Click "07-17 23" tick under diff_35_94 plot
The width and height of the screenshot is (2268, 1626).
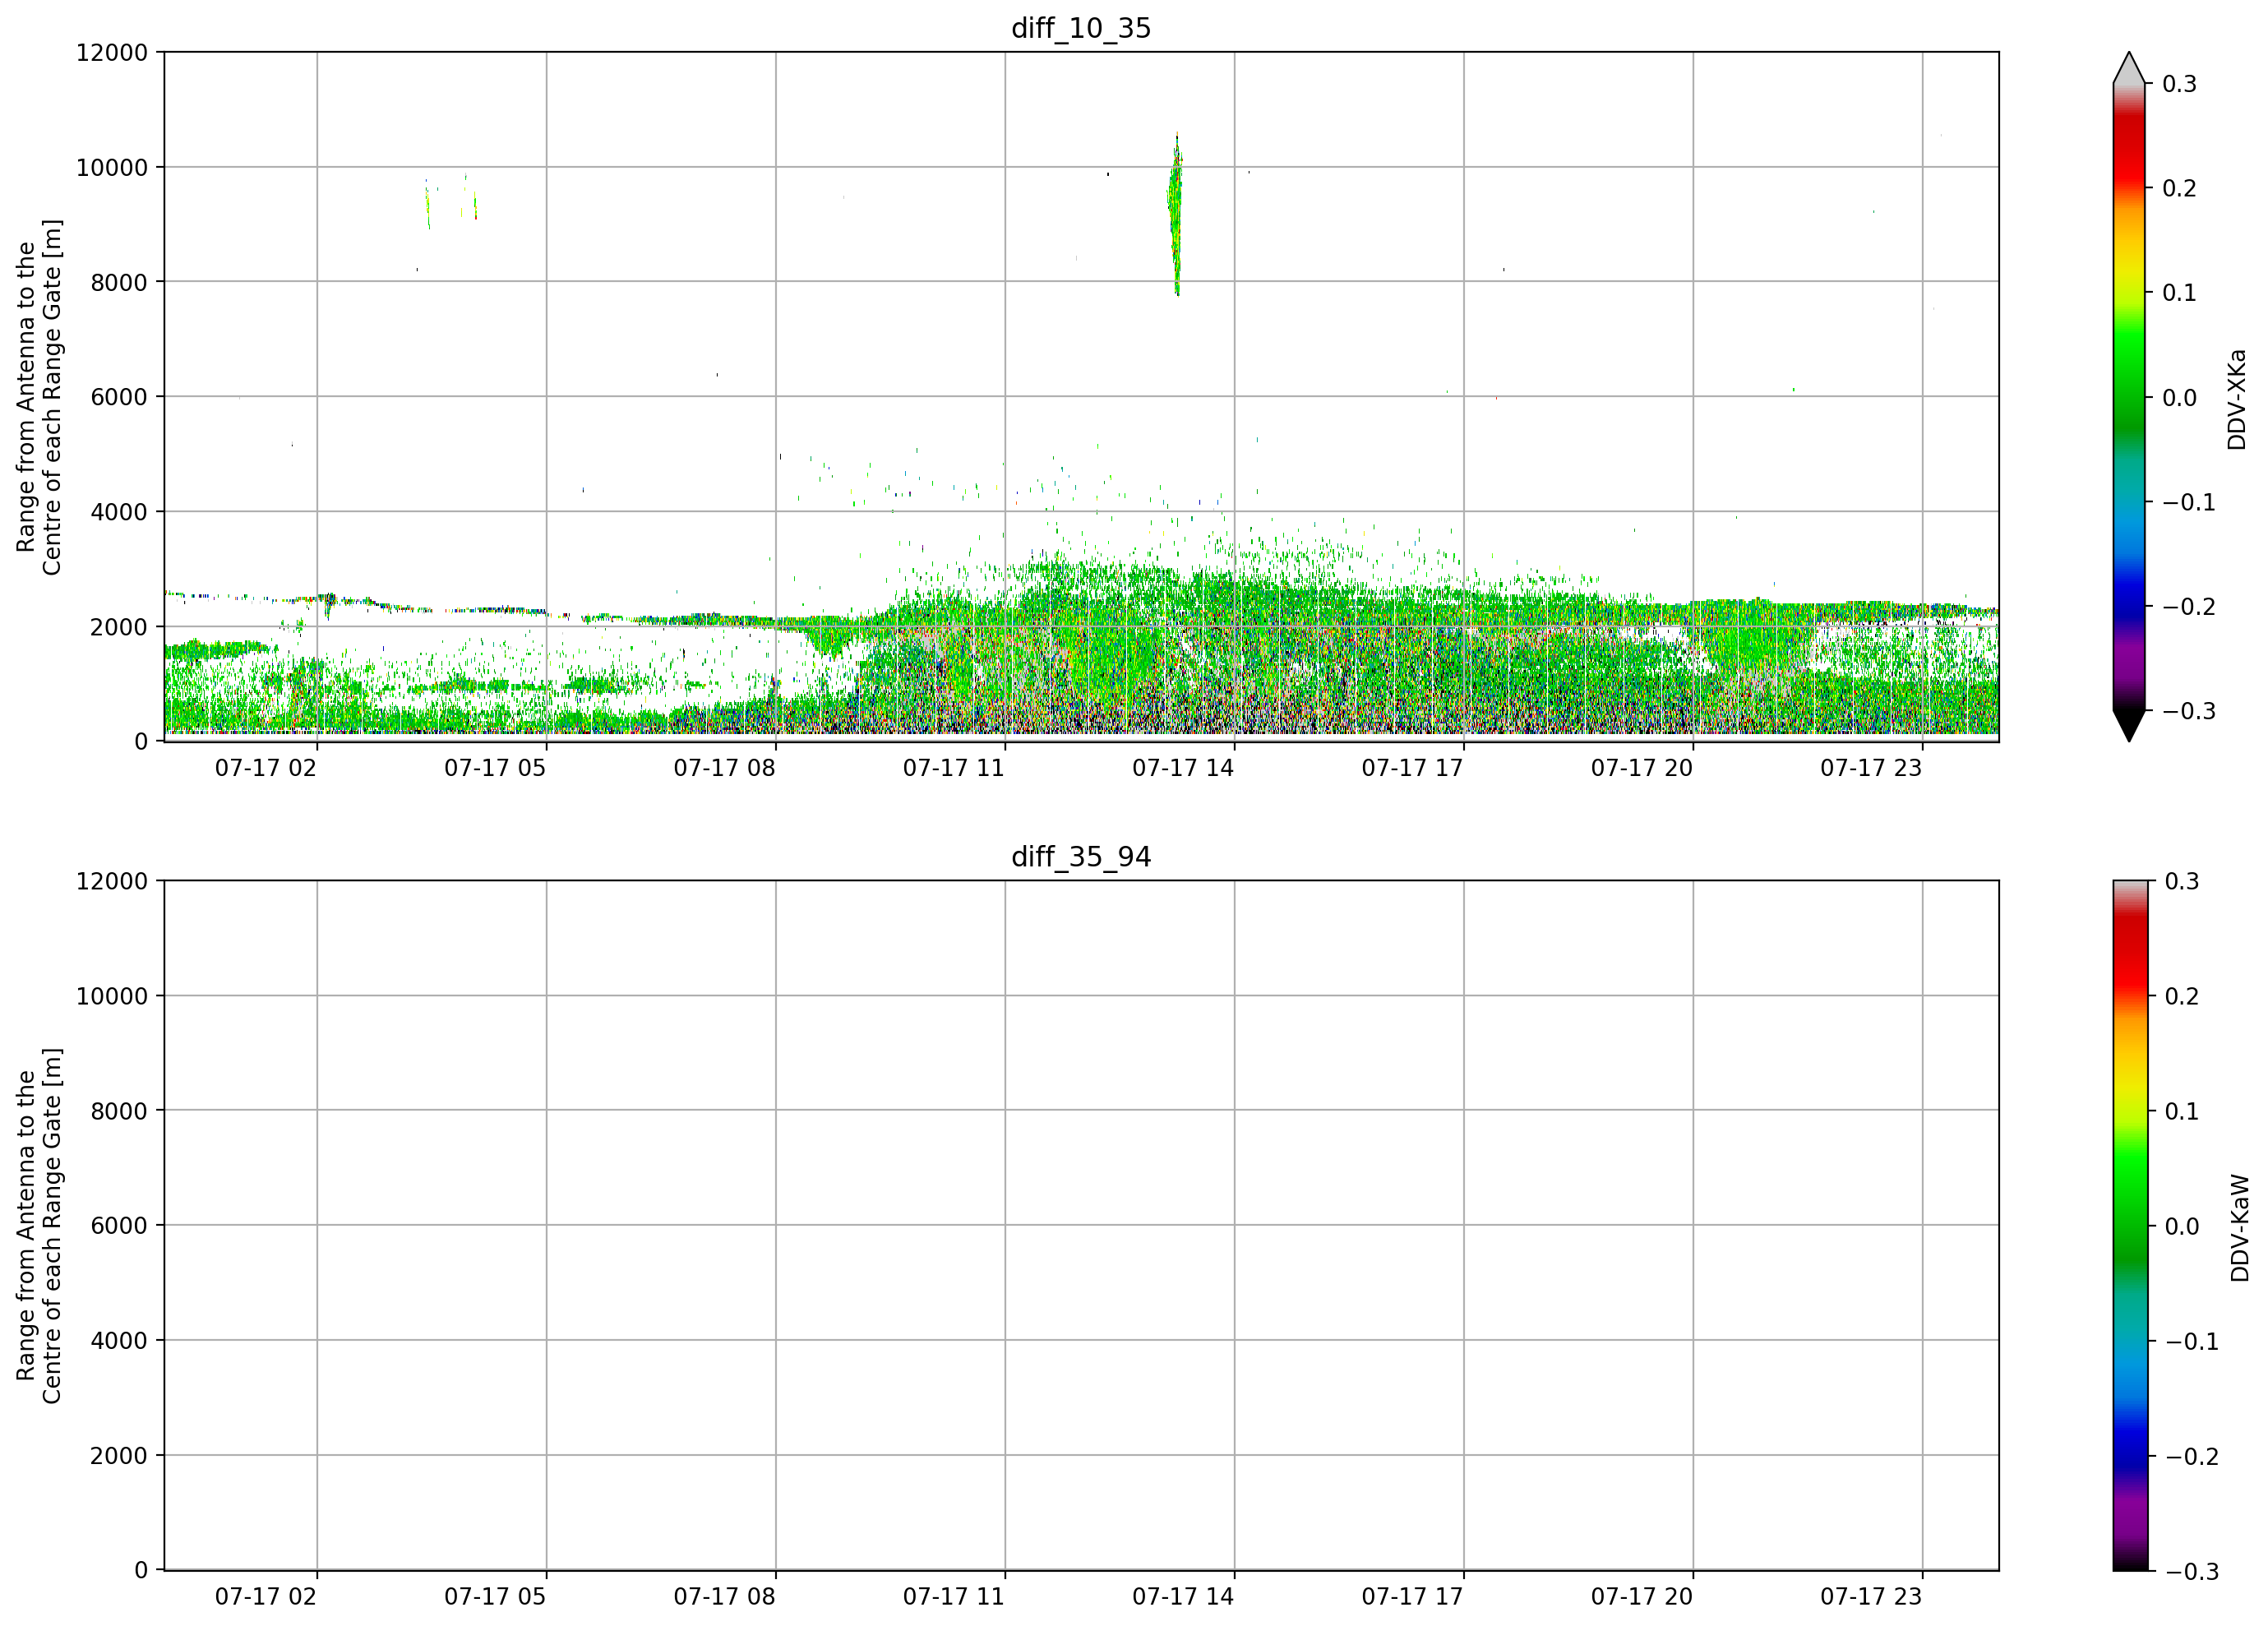(1871, 1597)
